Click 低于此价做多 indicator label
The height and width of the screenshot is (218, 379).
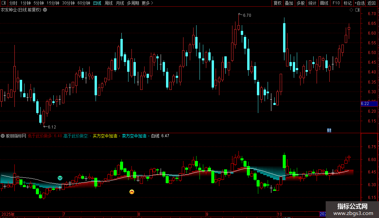click(x=40, y=136)
